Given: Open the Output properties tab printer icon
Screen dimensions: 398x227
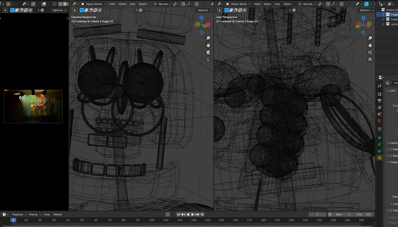Looking at the screenshot, I should coord(379,101).
